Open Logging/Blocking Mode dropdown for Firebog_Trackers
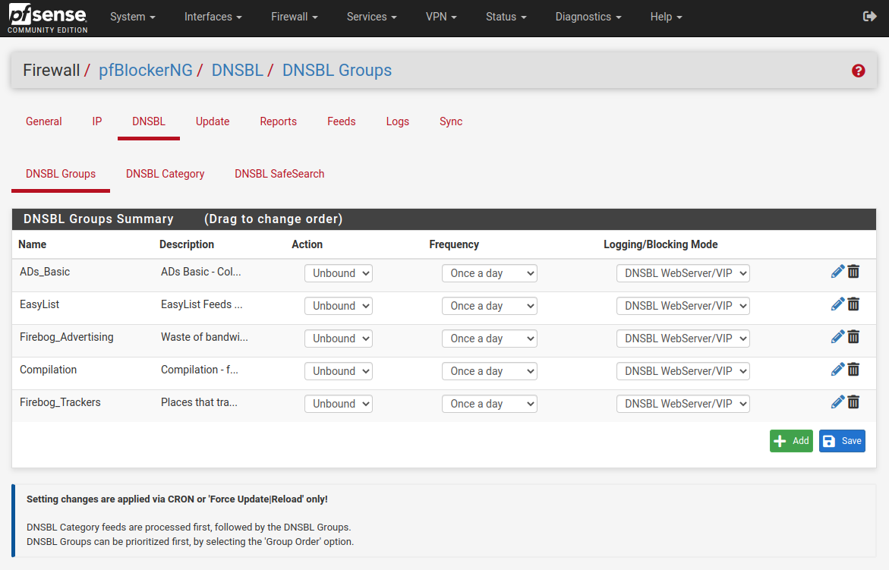The height and width of the screenshot is (570, 889). (x=683, y=404)
